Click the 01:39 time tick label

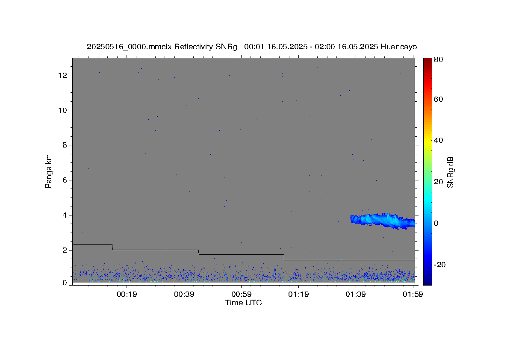tap(356, 294)
